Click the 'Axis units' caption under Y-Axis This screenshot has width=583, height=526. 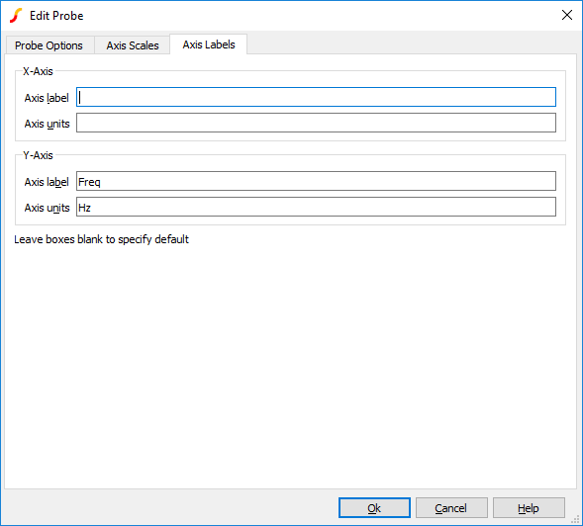click(47, 208)
